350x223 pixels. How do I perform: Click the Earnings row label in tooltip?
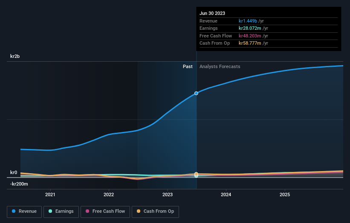[208, 28]
